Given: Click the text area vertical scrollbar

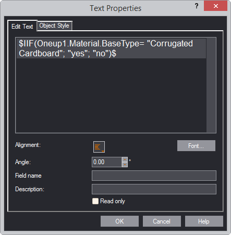Looking at the screenshot, I should tap(211, 85).
